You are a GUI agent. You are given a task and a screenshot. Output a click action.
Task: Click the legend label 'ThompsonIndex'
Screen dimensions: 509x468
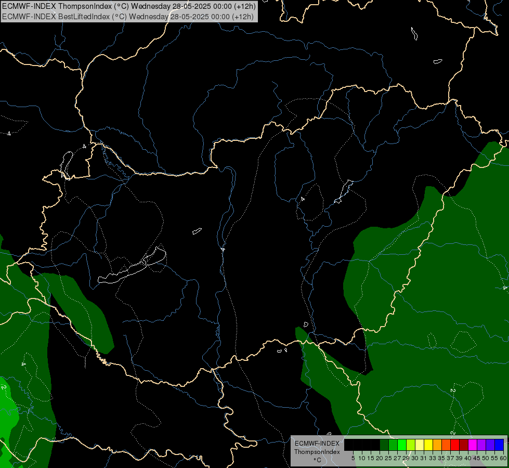click(317, 452)
